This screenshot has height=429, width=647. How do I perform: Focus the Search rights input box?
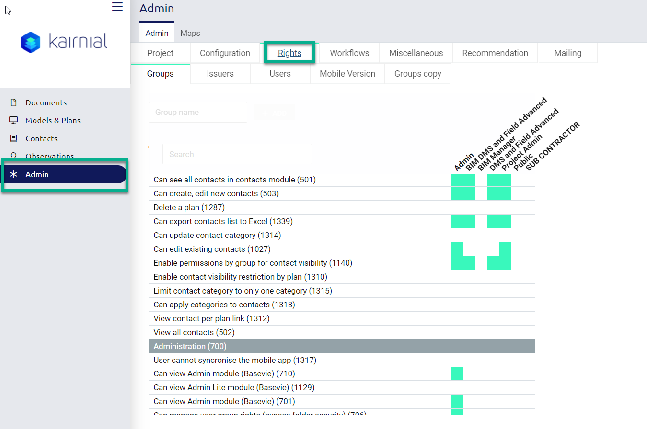pyautogui.click(x=237, y=154)
